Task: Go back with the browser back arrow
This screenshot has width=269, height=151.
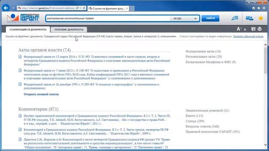Action: click(x=6, y=8)
